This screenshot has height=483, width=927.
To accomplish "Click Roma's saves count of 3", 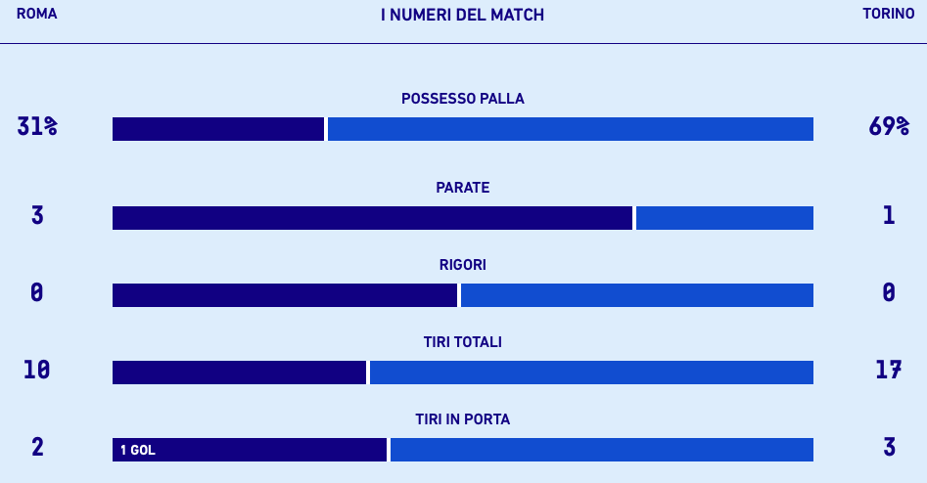I will tap(37, 215).
